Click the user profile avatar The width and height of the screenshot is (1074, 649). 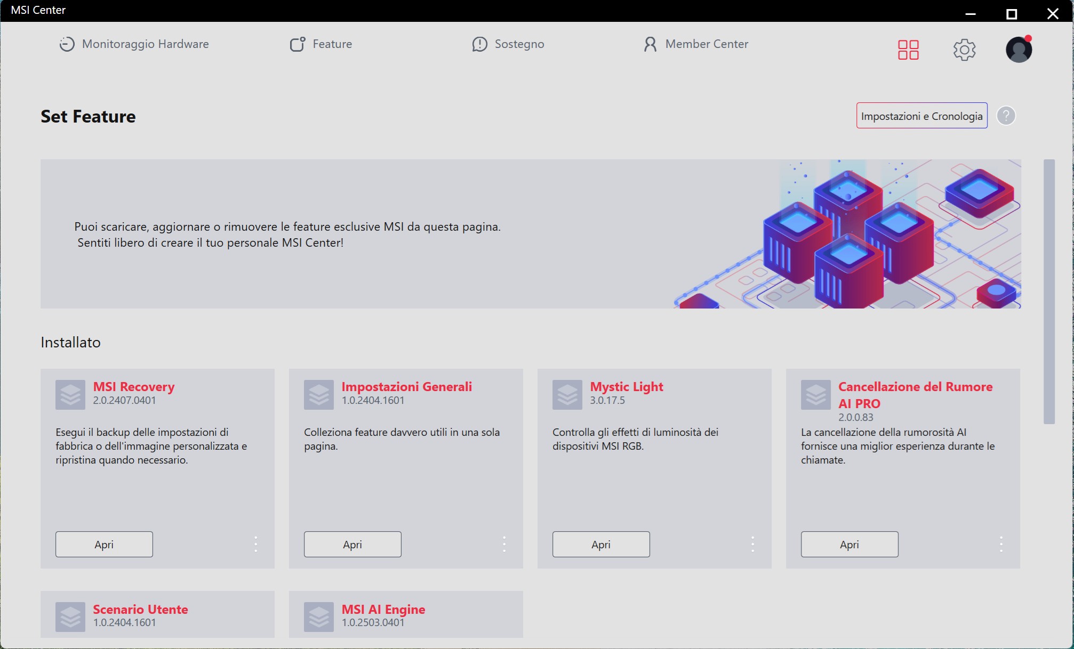click(x=1019, y=50)
